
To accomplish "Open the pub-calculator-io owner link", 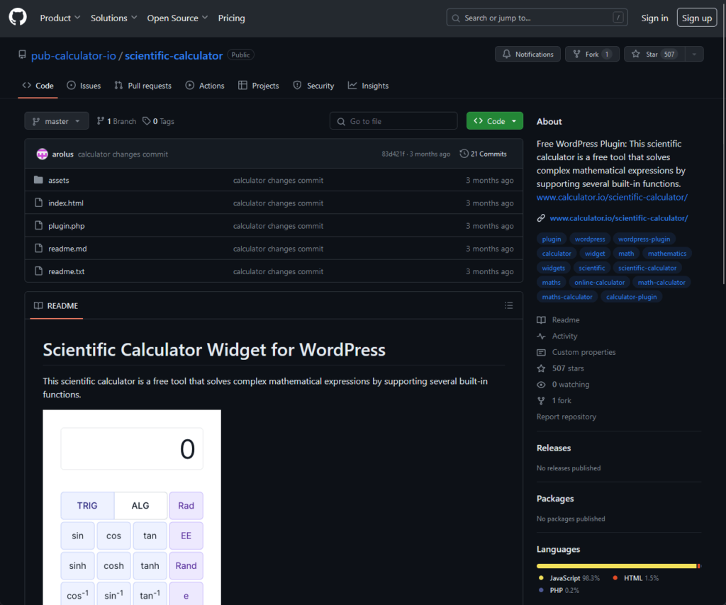I will tap(74, 55).
